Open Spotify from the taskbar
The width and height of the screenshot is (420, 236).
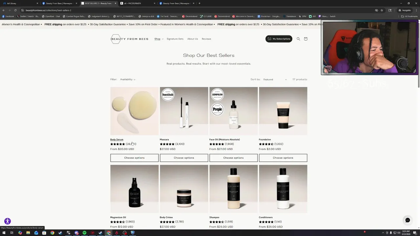coord(84,233)
